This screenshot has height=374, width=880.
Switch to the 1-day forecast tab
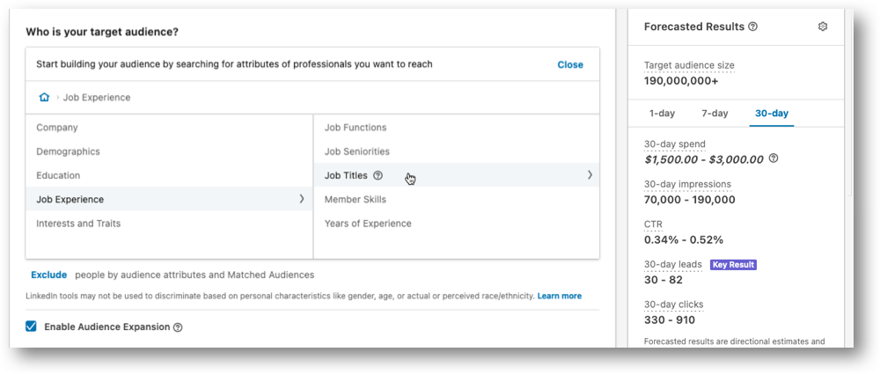click(x=663, y=114)
